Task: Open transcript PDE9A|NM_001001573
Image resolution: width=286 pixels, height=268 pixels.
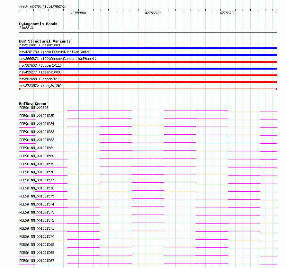Action: pos(37,212)
